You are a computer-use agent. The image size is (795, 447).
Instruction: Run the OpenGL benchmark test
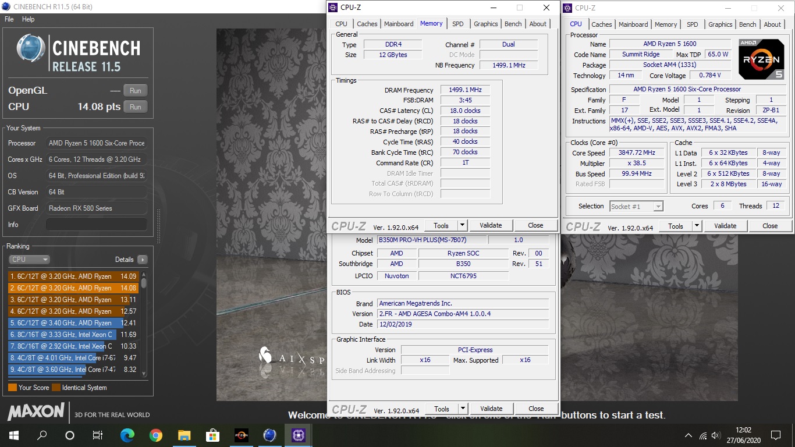136,90
